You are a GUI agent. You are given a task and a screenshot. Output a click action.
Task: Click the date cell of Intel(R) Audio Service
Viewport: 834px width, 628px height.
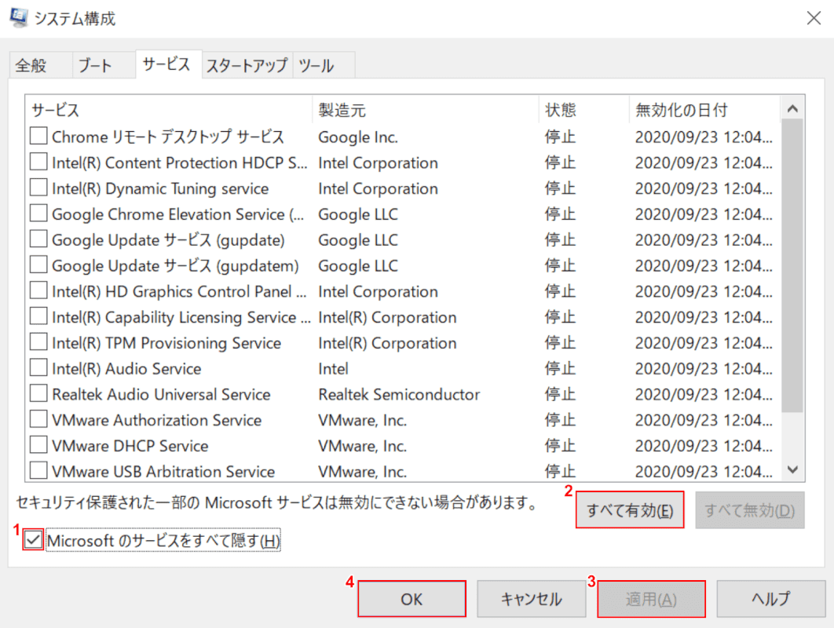click(704, 368)
